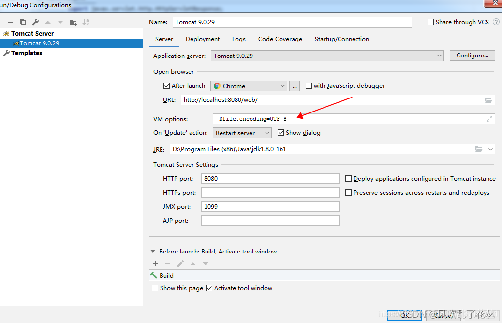Enable Show this page checkbox
Screen dimensions: 502x323
(x=155, y=288)
